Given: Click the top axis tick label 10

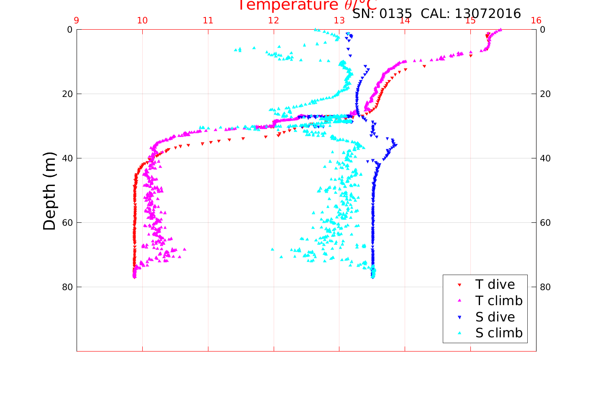Looking at the screenshot, I should click(x=142, y=20).
